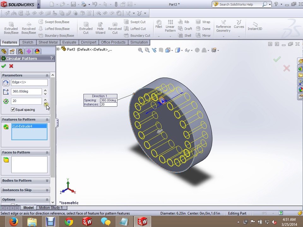Screen dimensions: 303x227
Task: Click the reverse direction button beside Edge<1>
Action: tap(6, 83)
